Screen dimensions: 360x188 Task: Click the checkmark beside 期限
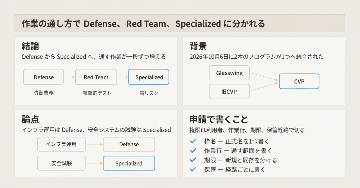[x=193, y=160]
